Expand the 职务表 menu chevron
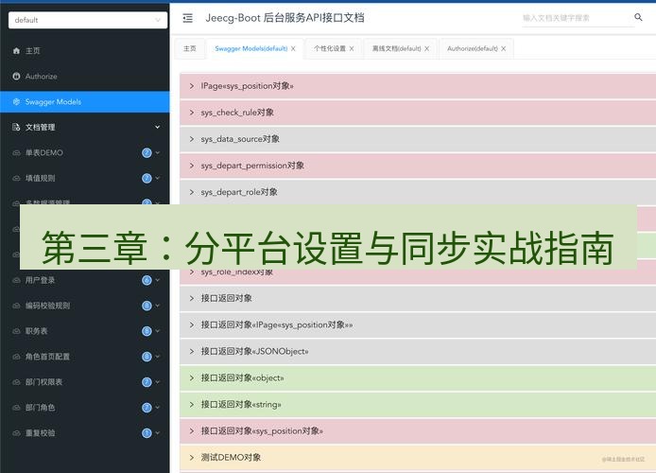 tap(158, 331)
